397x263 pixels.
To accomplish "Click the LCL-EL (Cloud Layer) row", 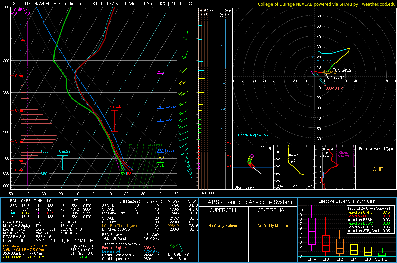I will click(x=149, y=226).
